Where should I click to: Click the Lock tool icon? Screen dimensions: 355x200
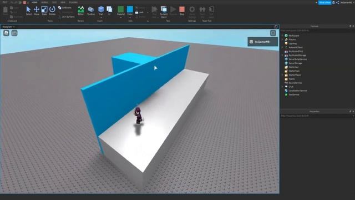137,12
